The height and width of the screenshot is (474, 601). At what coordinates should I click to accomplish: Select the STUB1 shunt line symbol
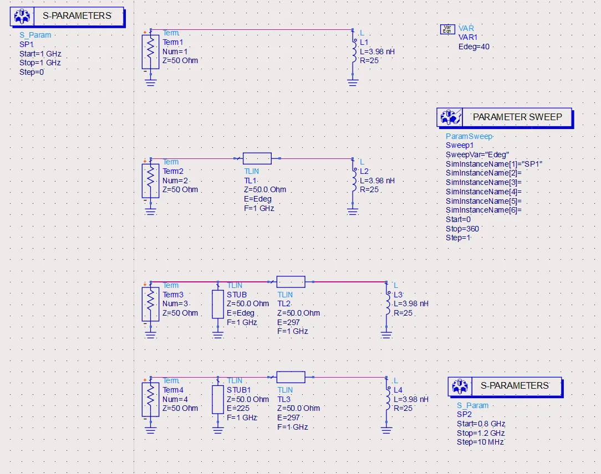point(218,399)
